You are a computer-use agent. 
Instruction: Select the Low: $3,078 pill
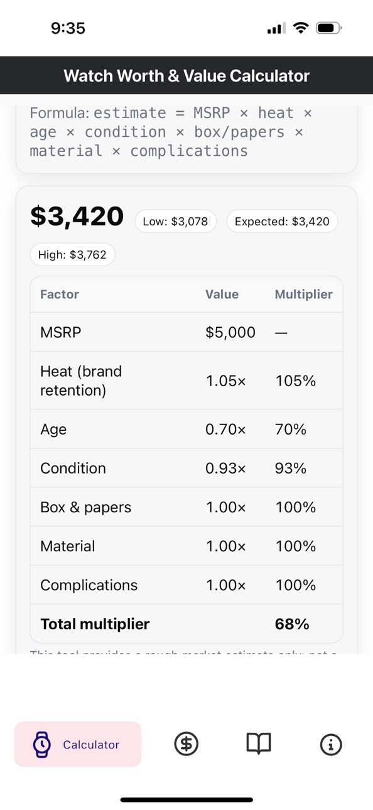(x=176, y=222)
